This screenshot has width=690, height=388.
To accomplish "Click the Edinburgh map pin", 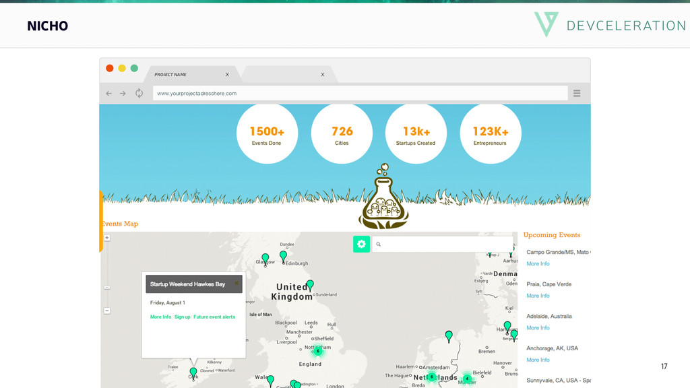I will click(x=284, y=257).
